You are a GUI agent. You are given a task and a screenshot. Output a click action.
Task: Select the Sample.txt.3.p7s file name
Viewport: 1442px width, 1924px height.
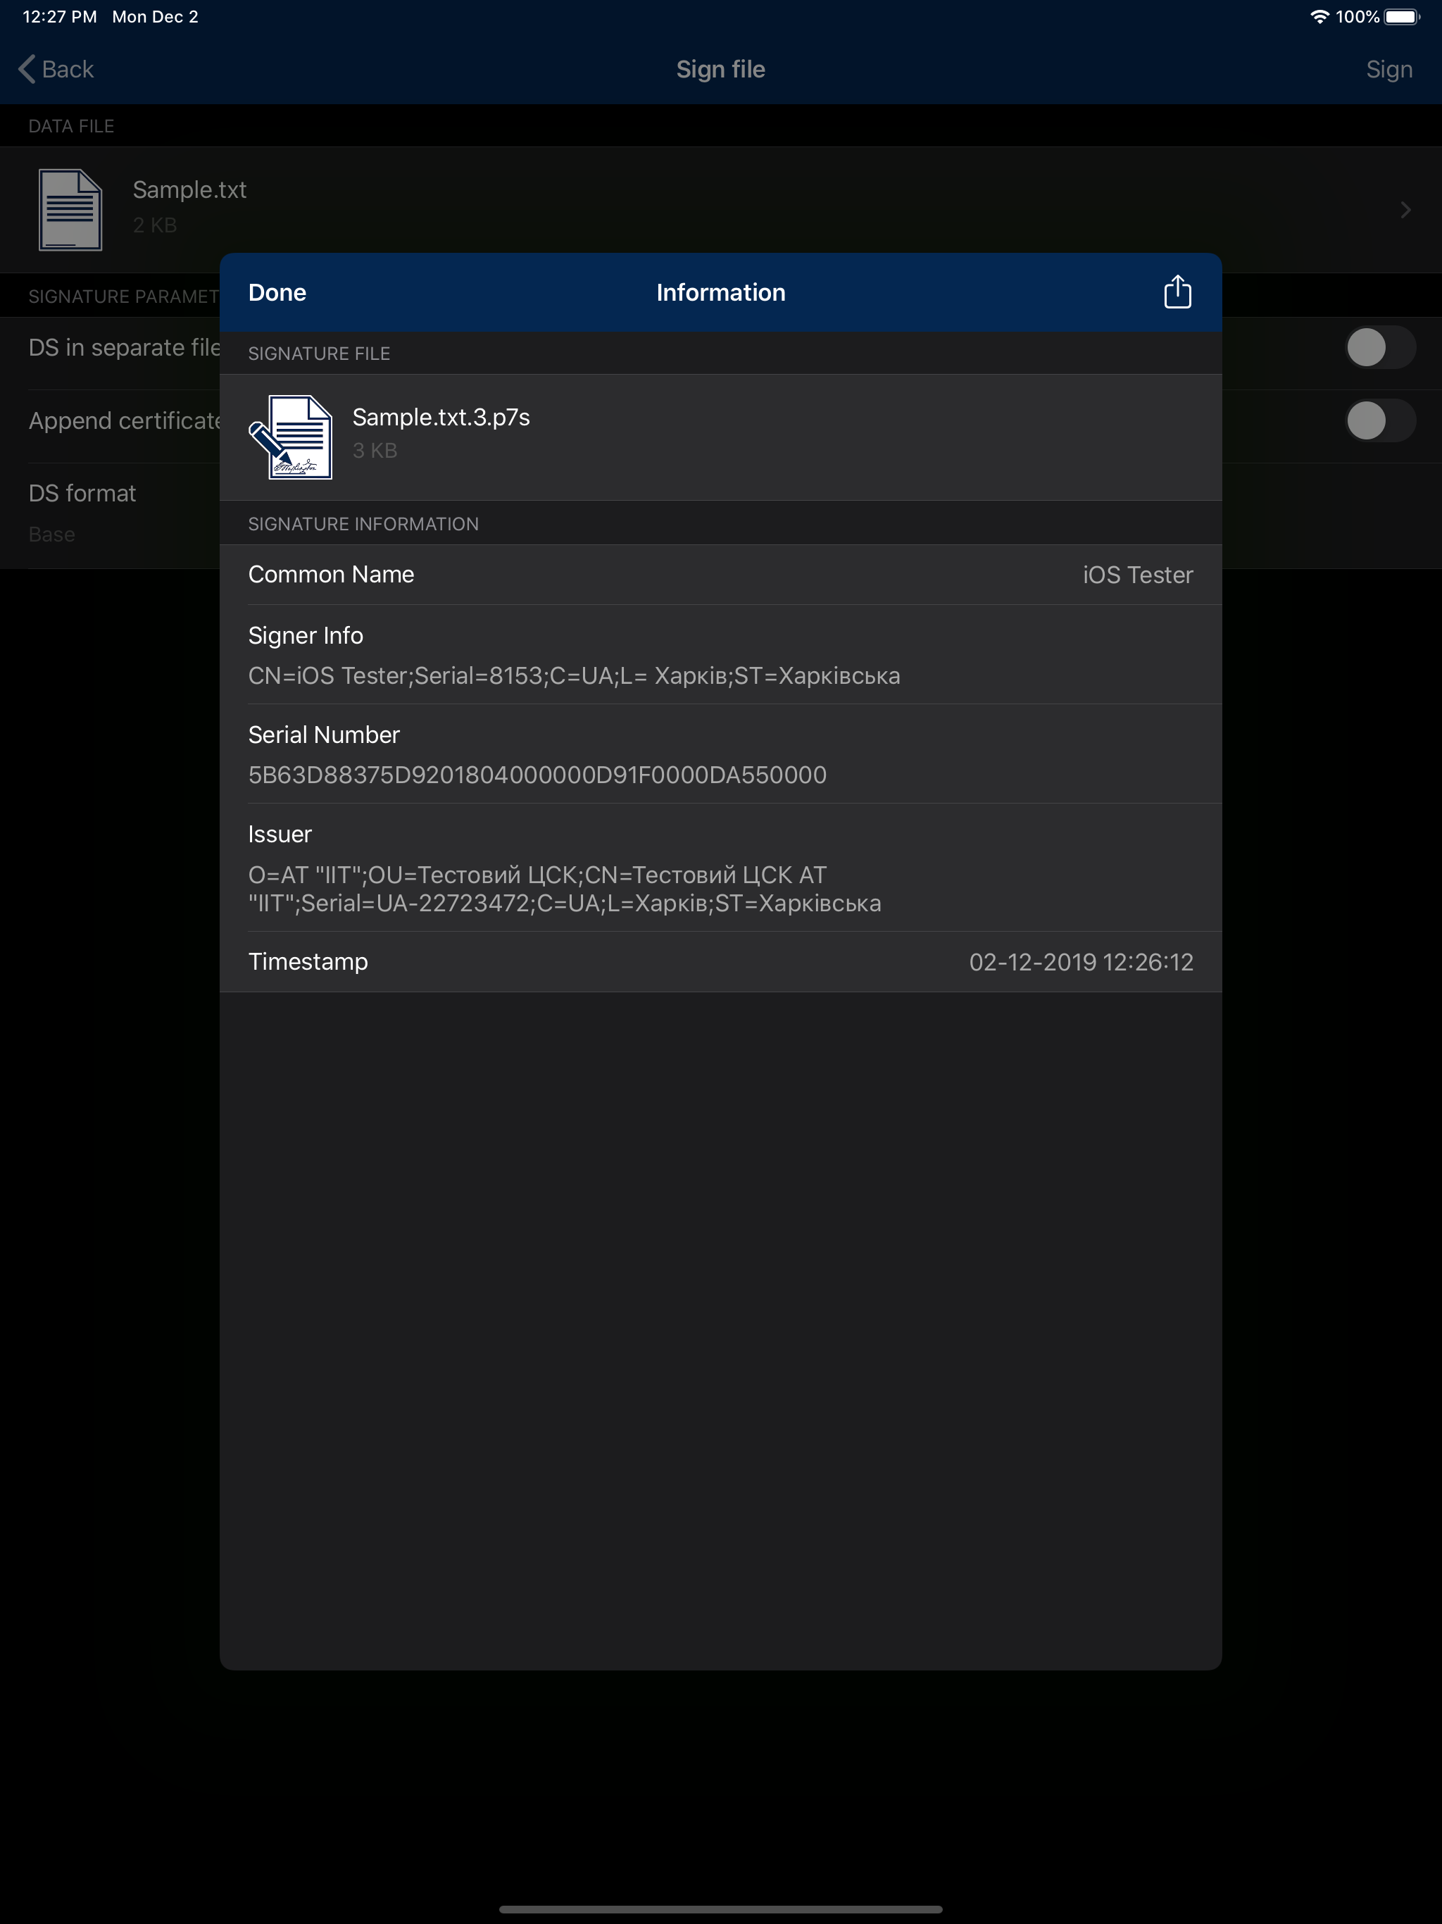coord(441,418)
